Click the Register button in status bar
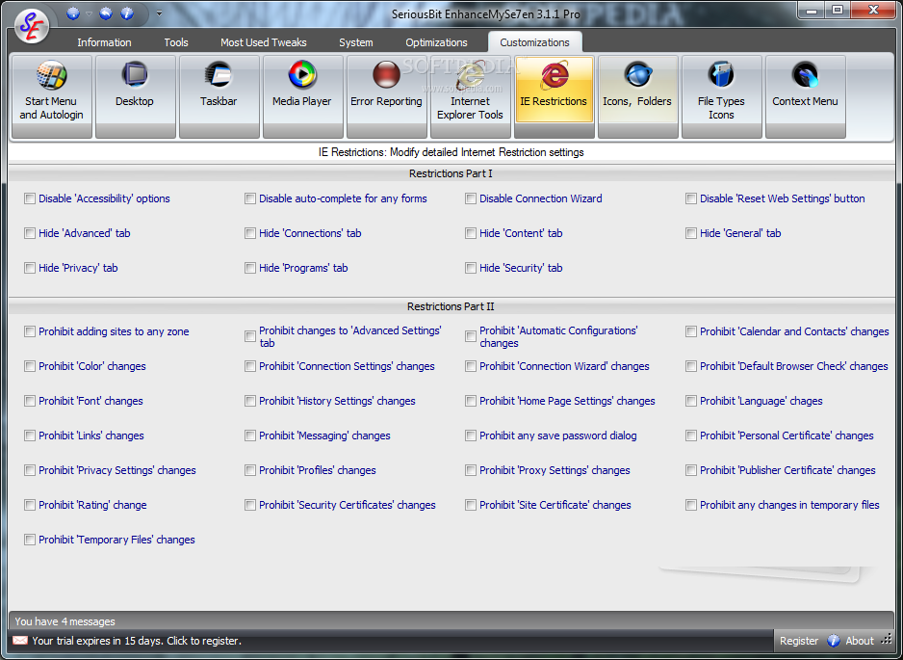The width and height of the screenshot is (903, 660). 799,641
